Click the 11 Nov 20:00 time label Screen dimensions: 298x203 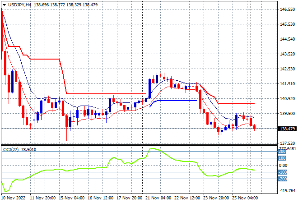point(43,198)
